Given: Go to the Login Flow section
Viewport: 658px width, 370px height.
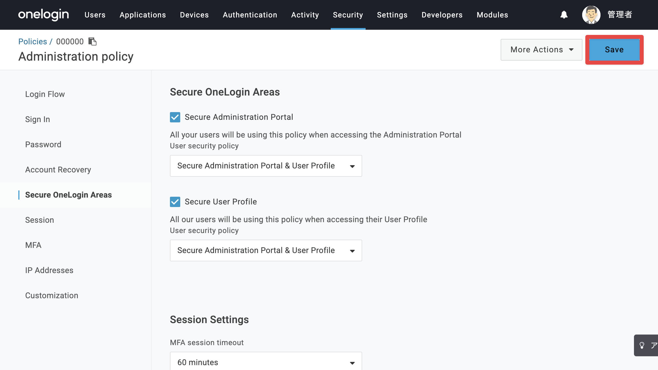Looking at the screenshot, I should [x=45, y=94].
